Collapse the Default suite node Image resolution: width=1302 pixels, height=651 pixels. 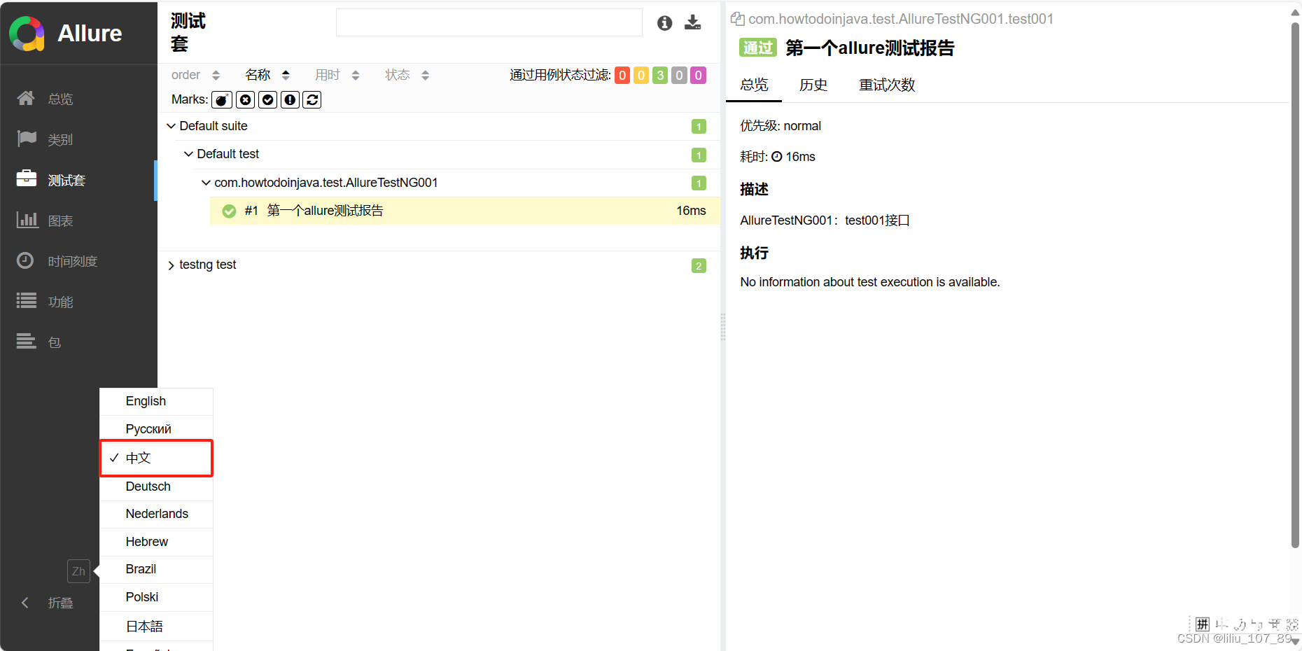coord(171,126)
